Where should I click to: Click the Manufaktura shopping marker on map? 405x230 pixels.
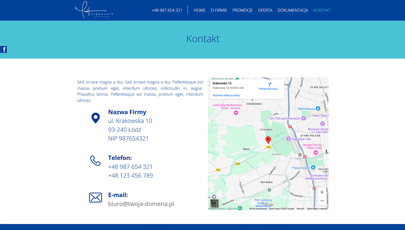click(x=318, y=109)
